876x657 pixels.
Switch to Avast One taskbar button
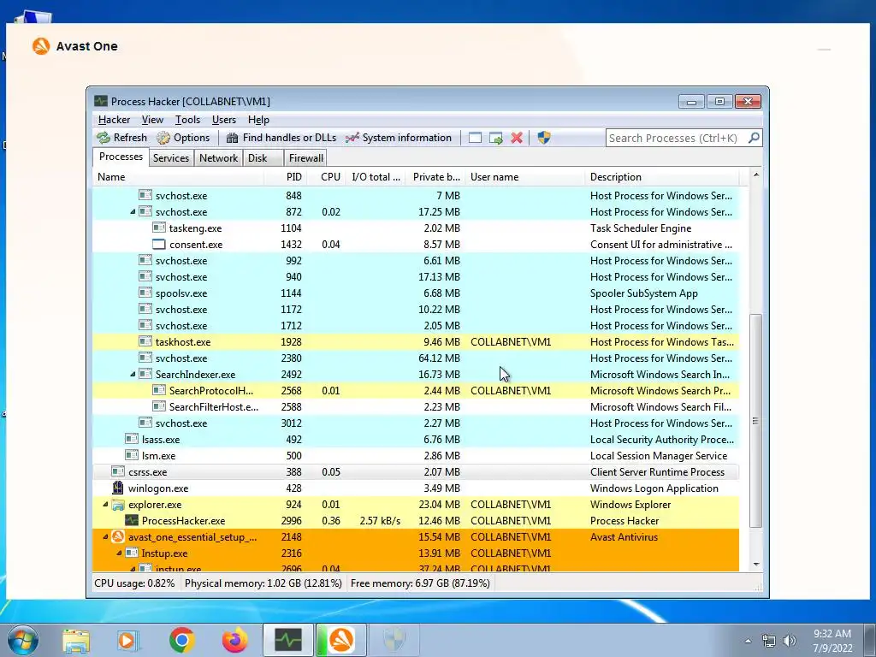click(x=341, y=640)
